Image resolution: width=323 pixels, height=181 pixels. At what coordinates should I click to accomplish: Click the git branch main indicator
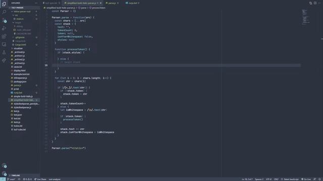click(11, 179)
